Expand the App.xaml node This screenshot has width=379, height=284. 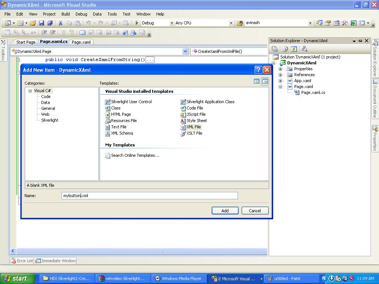[x=281, y=81]
